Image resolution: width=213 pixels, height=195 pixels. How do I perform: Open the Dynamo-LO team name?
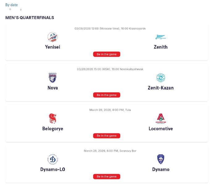pyautogui.click(x=52, y=169)
